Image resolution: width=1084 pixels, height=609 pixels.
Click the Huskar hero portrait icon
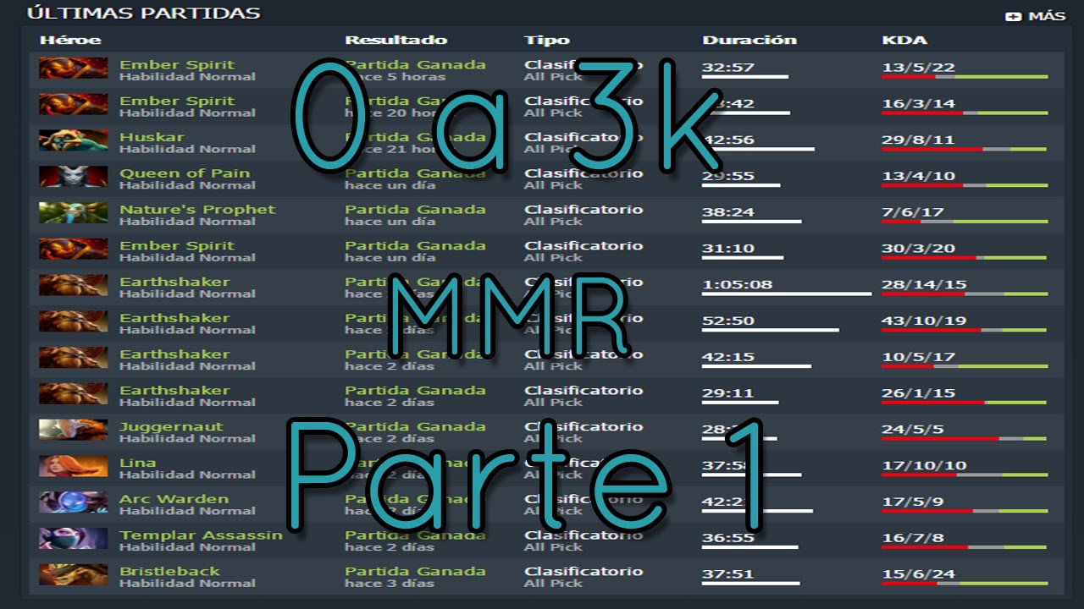click(x=73, y=141)
